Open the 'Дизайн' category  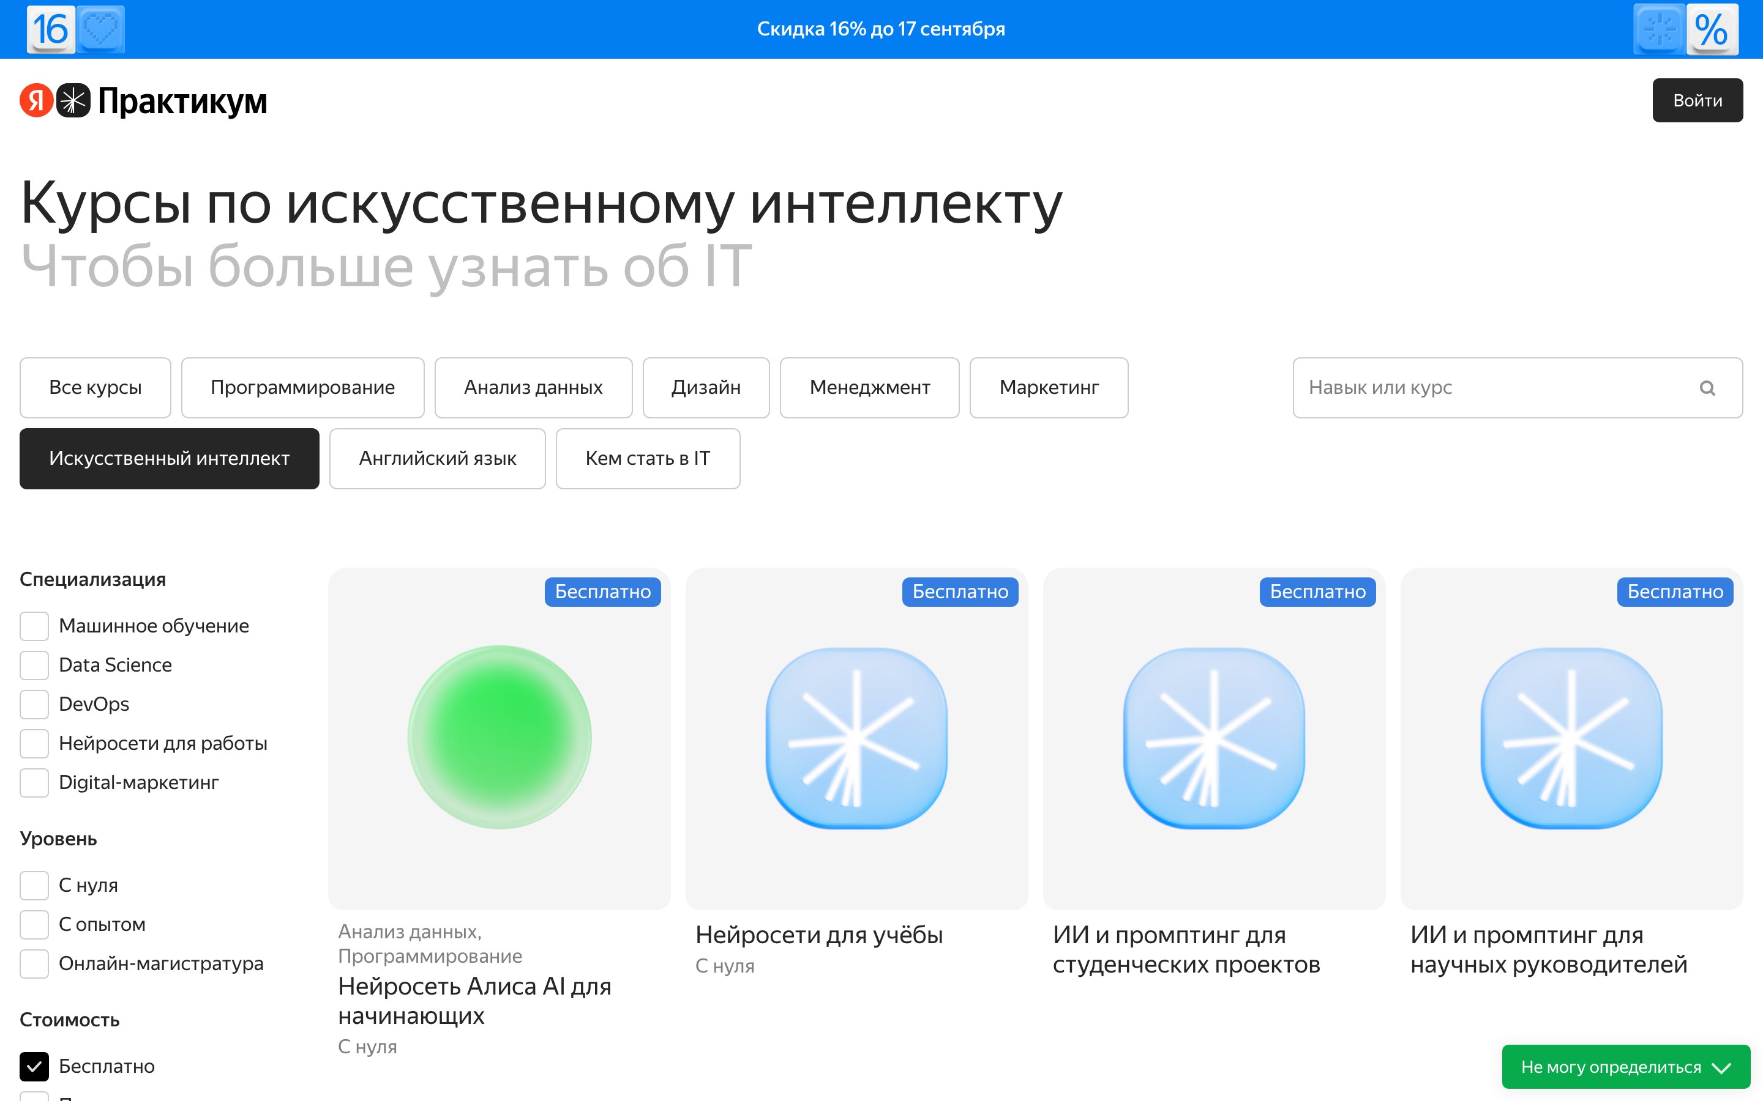pyautogui.click(x=706, y=387)
